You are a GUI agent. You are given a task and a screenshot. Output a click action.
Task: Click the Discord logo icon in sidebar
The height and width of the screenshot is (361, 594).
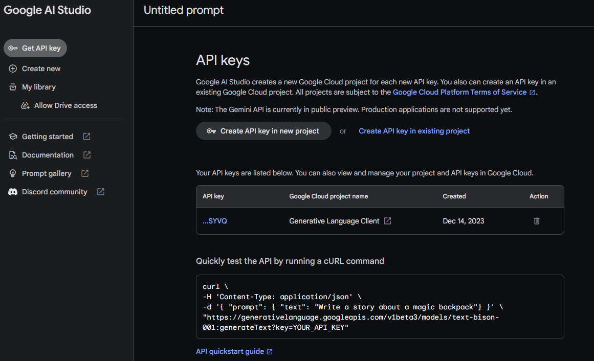(x=13, y=192)
